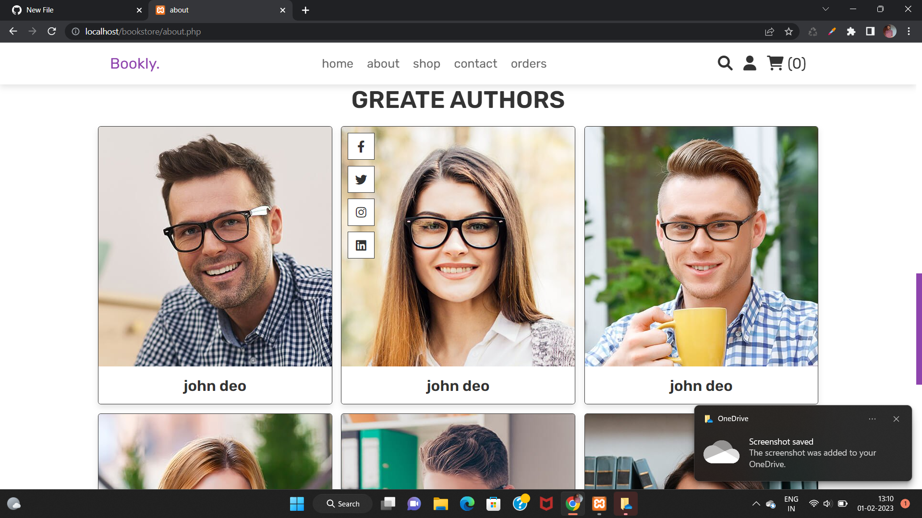The height and width of the screenshot is (518, 922).
Task: Select the author photo holding yellow mug
Action: click(701, 247)
